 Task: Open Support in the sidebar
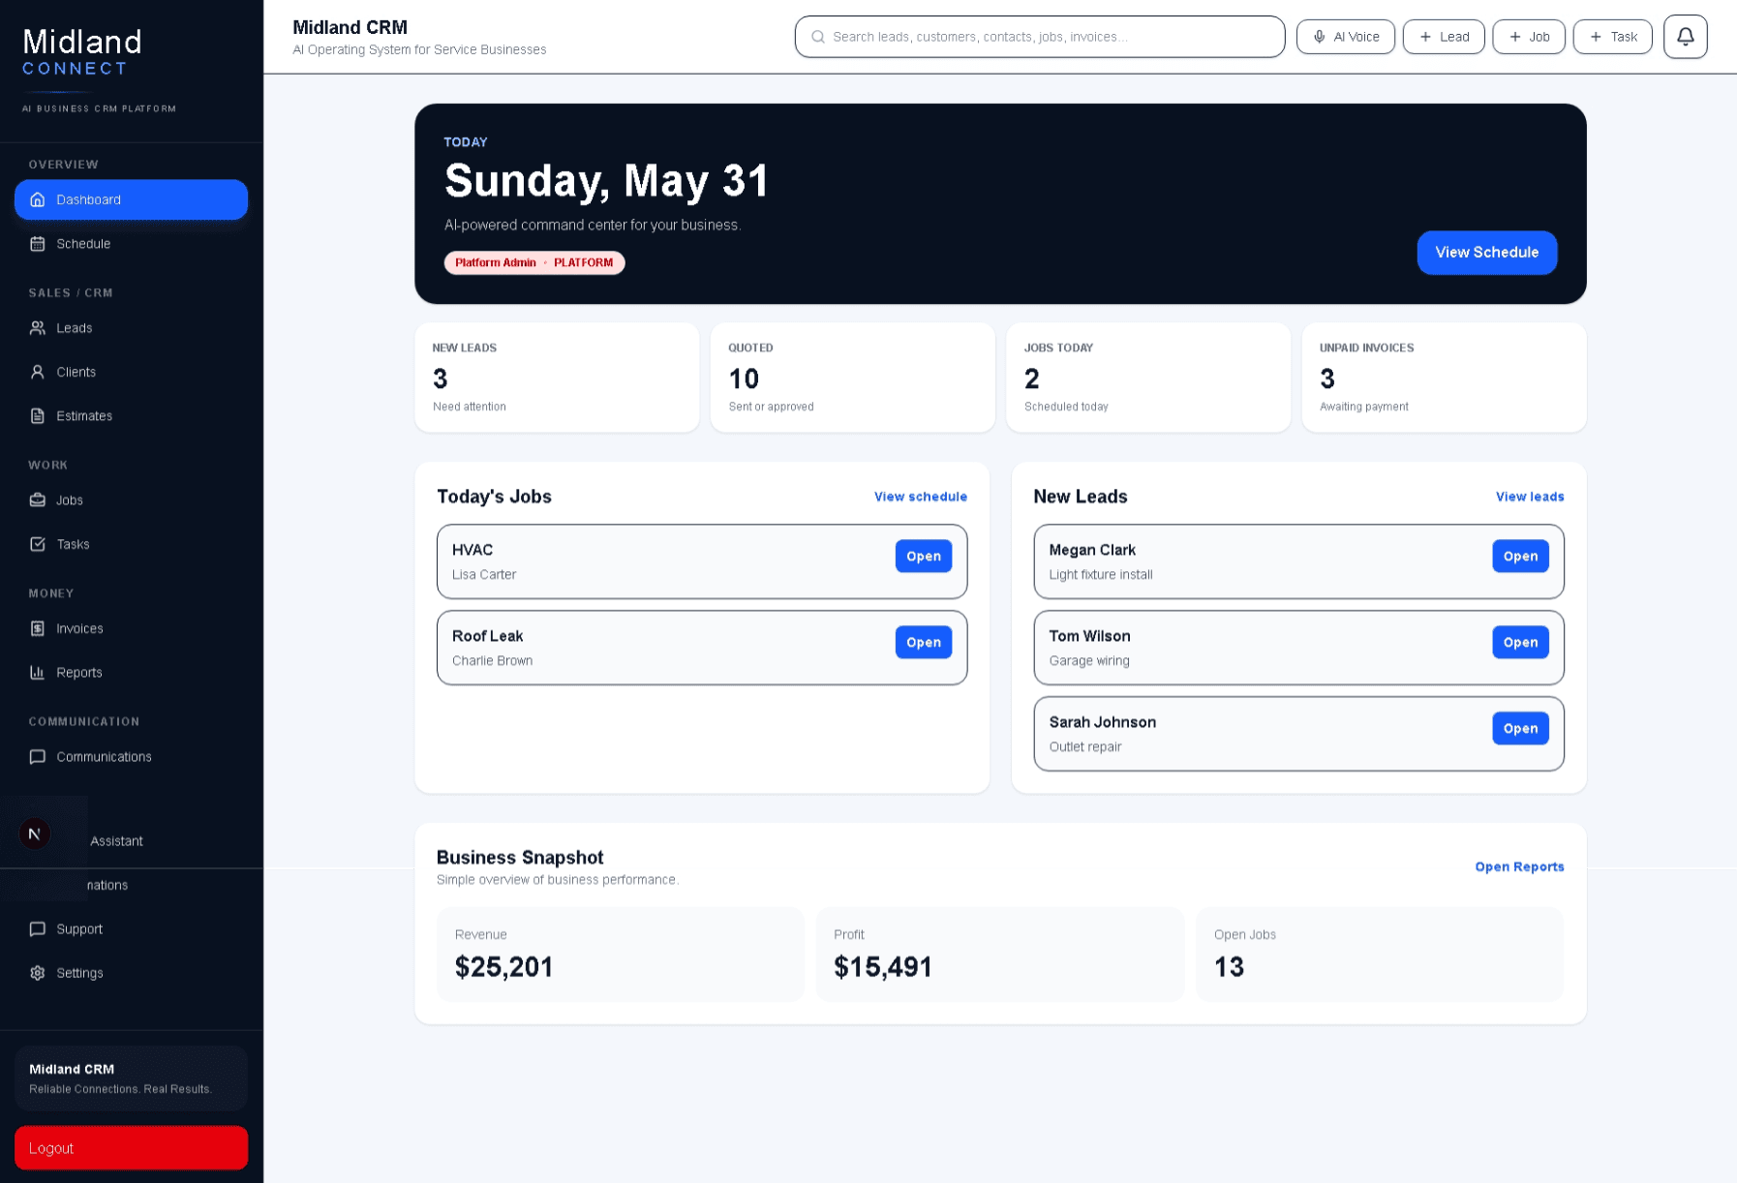[x=131, y=929]
